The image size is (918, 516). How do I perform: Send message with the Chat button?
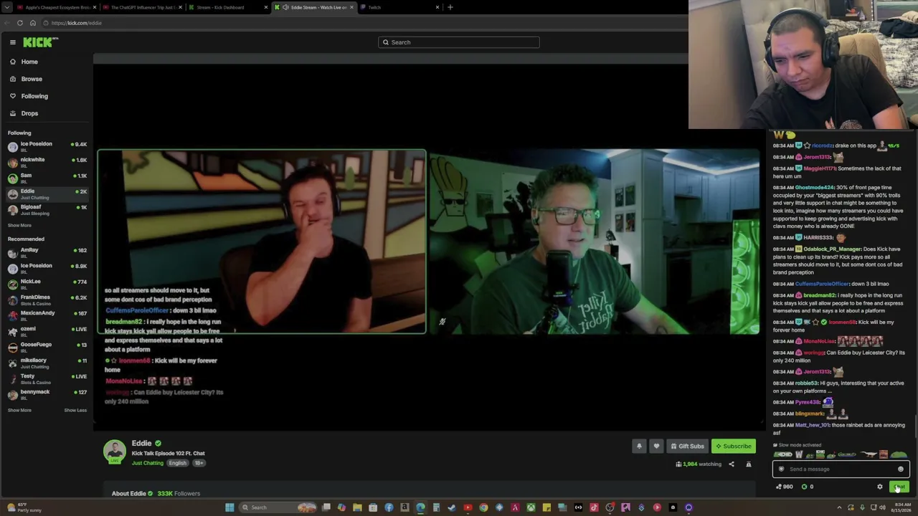[899, 487]
